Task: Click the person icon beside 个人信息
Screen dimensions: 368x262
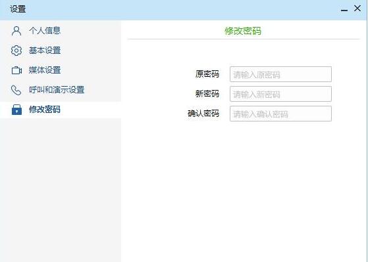Action: pos(16,31)
